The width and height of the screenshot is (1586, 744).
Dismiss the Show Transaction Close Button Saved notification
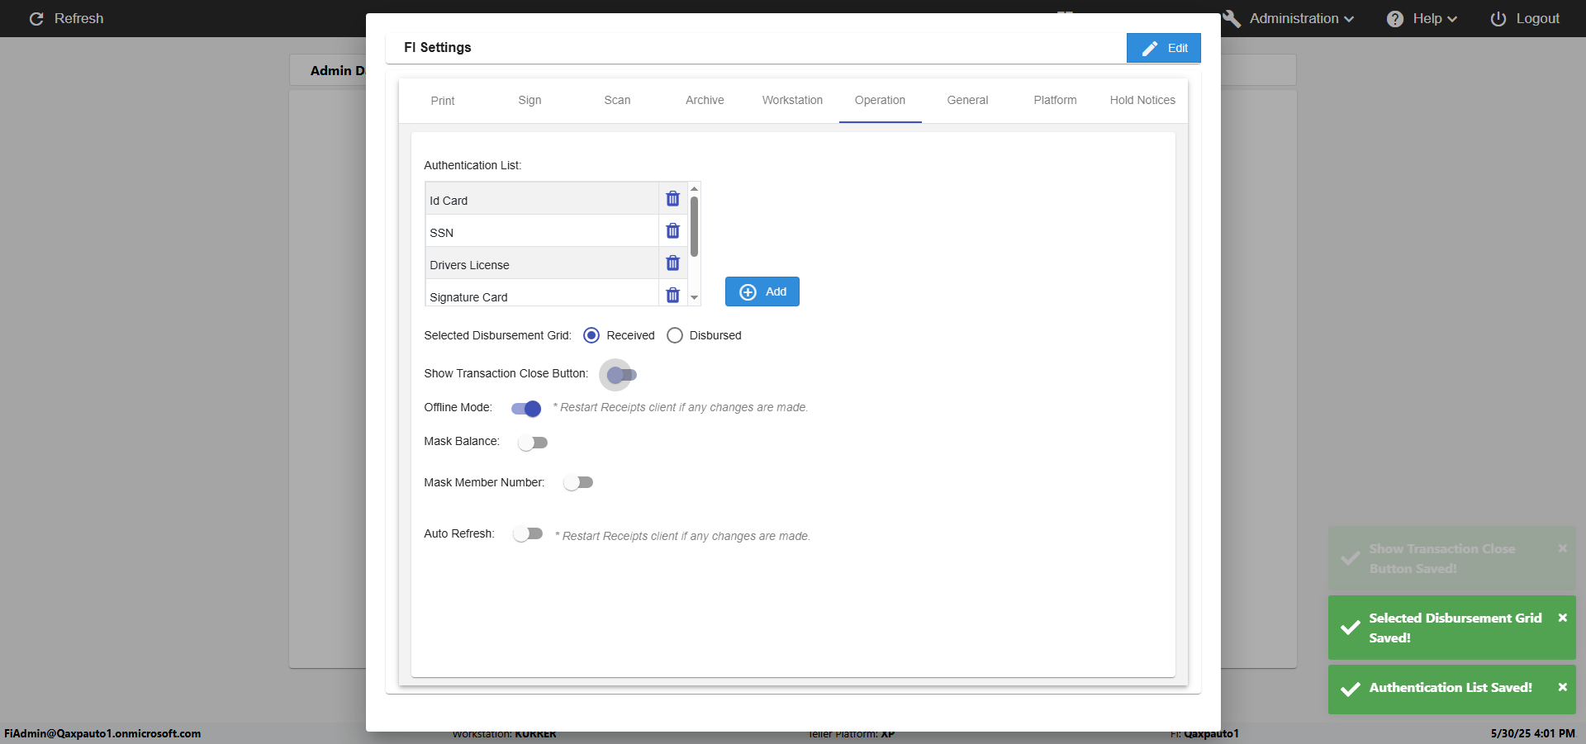click(x=1562, y=548)
